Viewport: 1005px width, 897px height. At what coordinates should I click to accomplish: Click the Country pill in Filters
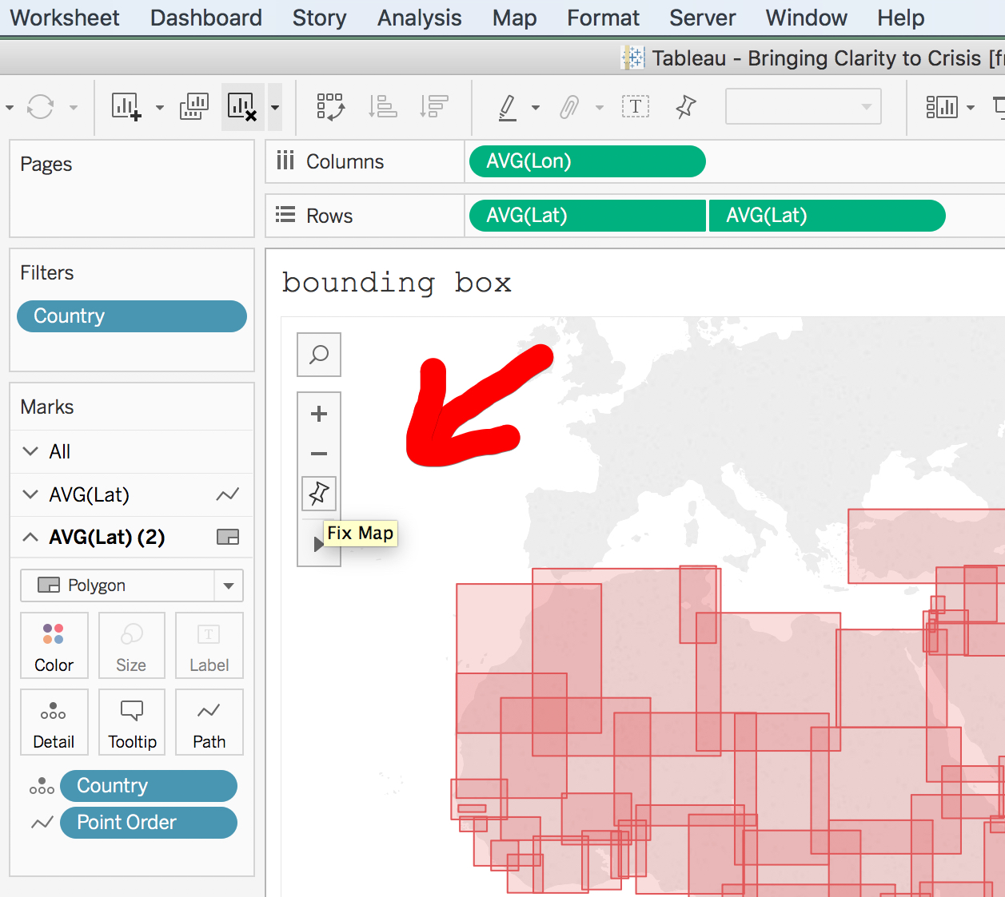pos(132,316)
